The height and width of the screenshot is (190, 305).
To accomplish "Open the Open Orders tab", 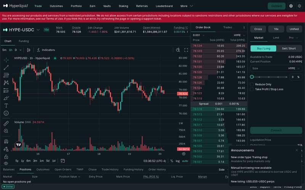I will tap(63, 169).
